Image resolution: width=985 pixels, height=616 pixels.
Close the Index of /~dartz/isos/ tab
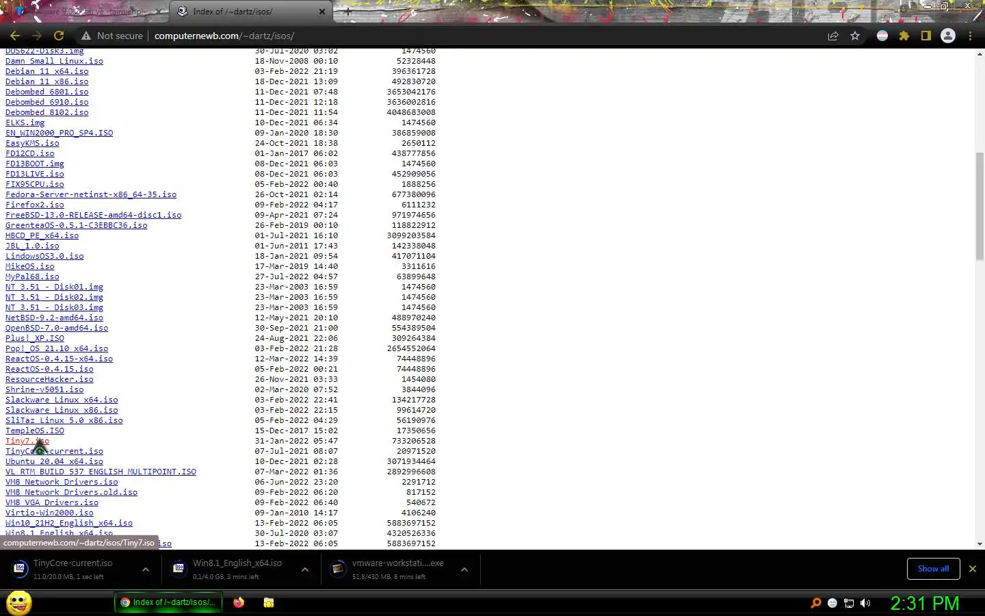(x=322, y=12)
